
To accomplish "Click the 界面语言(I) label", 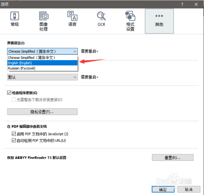I will pyautogui.click(x=16, y=43).
